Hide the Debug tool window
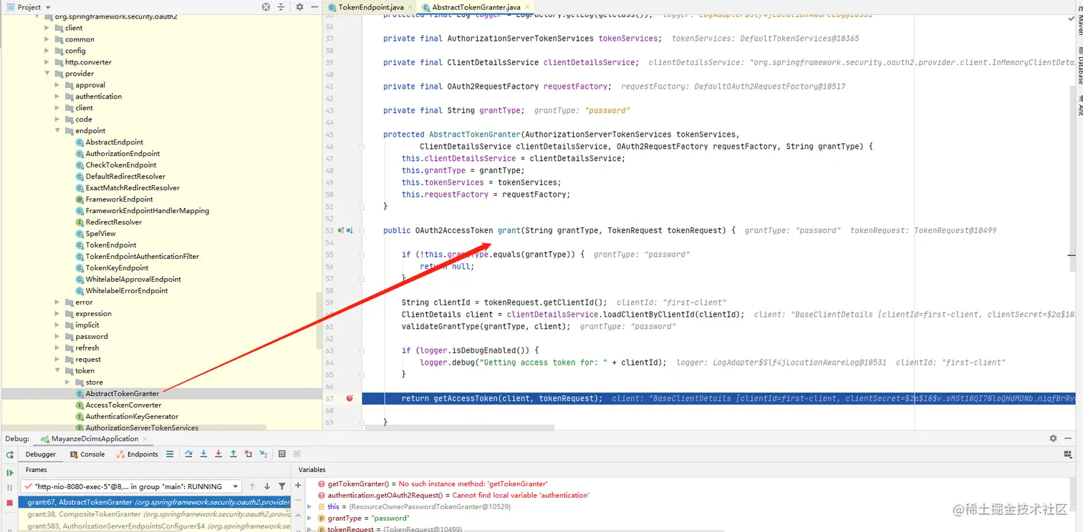The image size is (1083, 532). click(x=1068, y=438)
